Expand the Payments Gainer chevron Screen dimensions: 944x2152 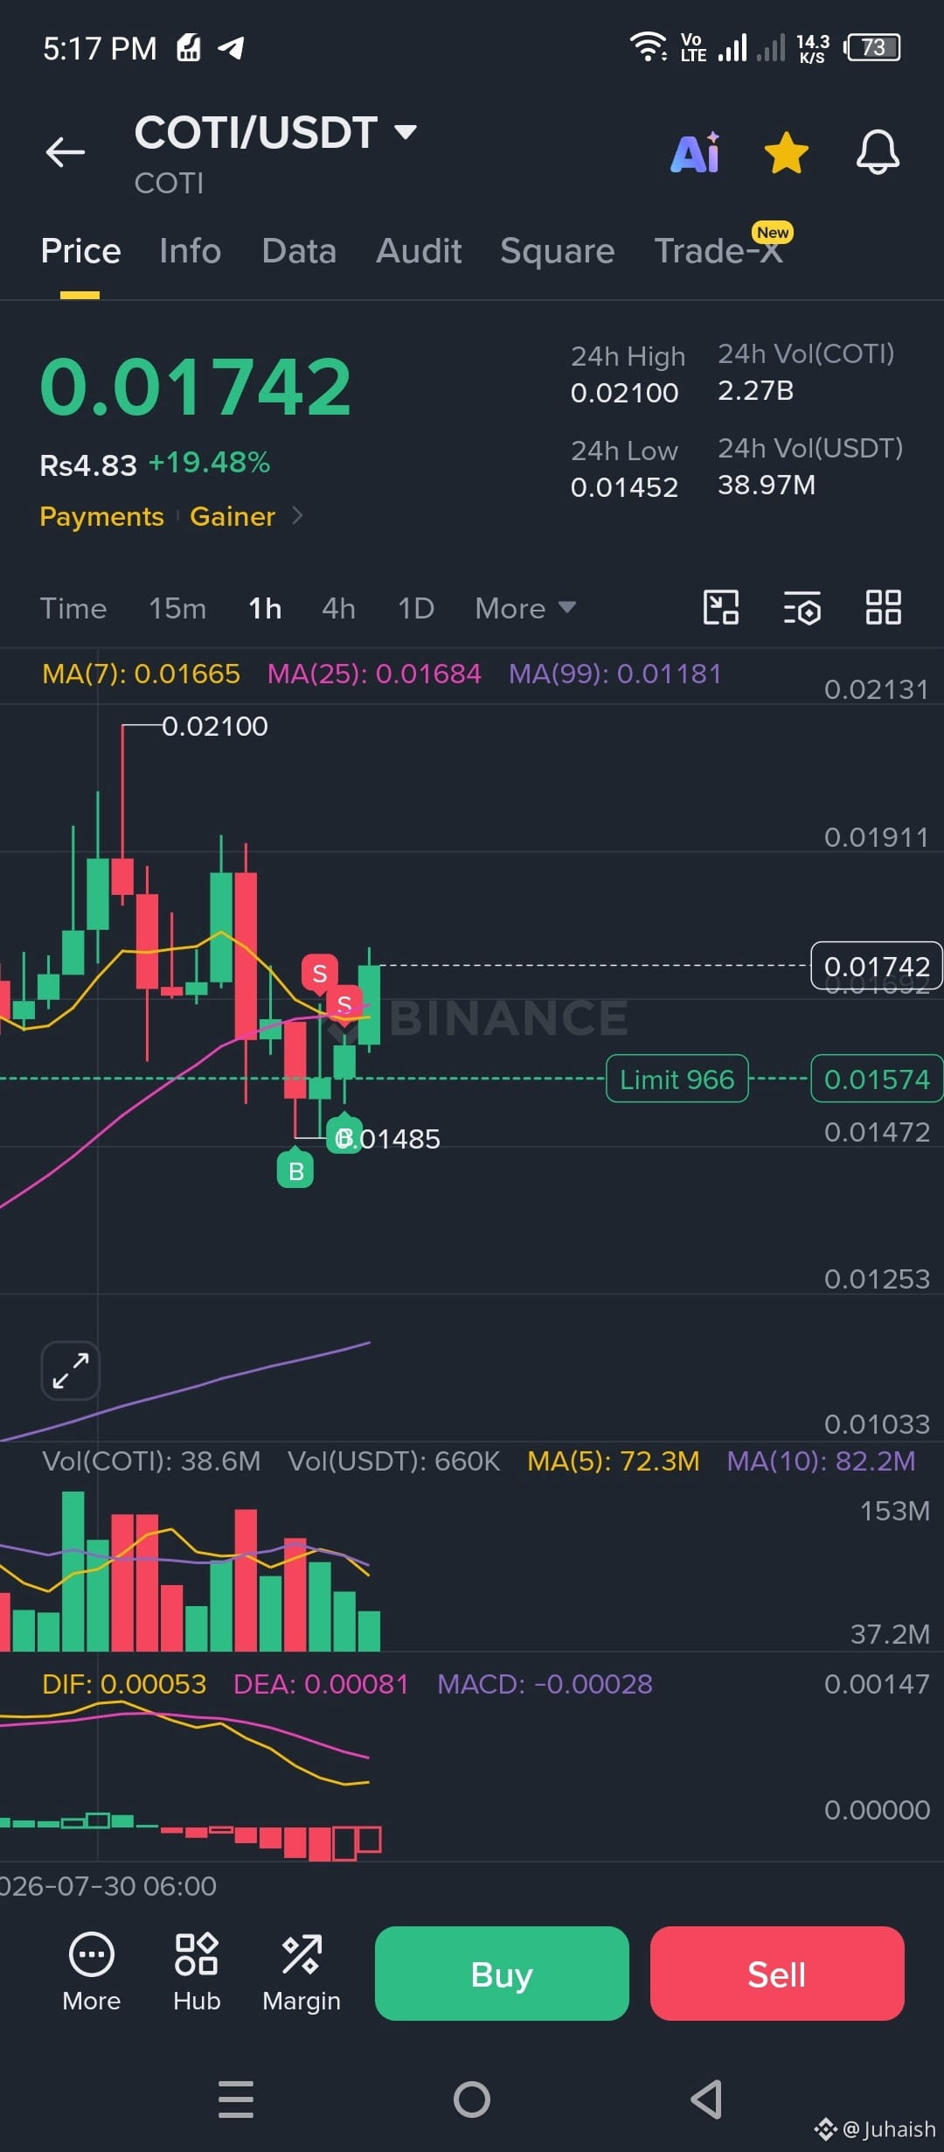pyautogui.click(x=297, y=516)
